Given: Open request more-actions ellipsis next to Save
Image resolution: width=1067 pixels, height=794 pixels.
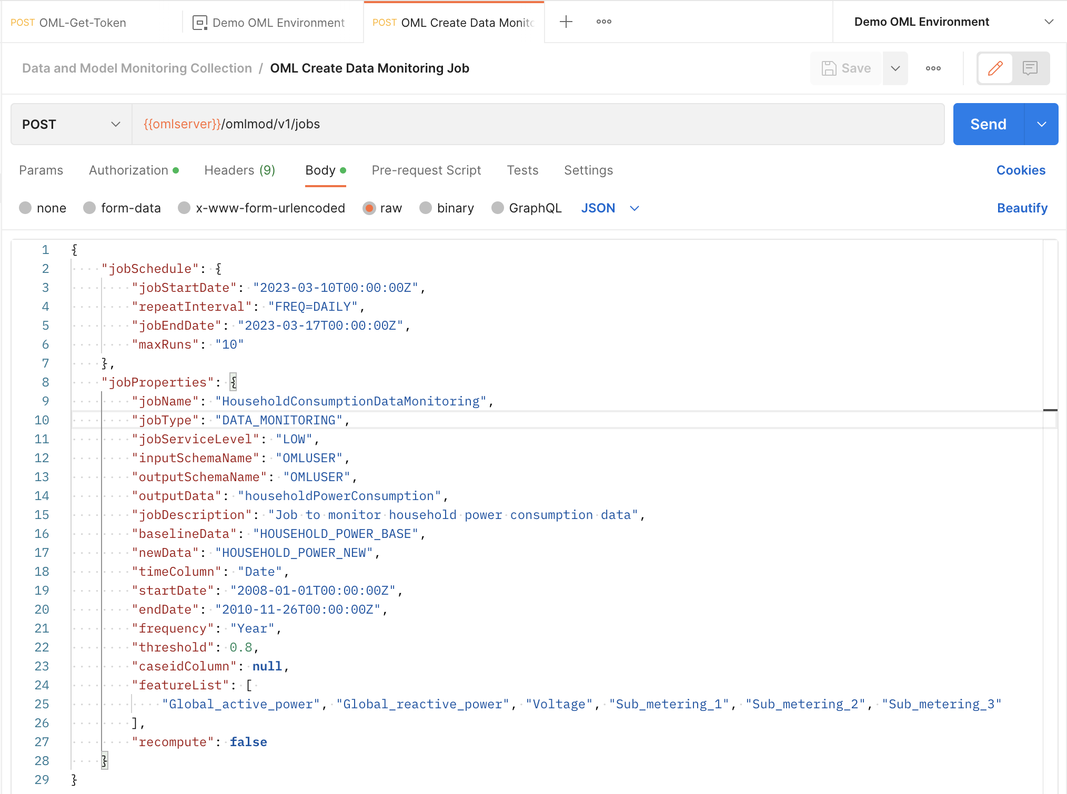Looking at the screenshot, I should [x=933, y=68].
